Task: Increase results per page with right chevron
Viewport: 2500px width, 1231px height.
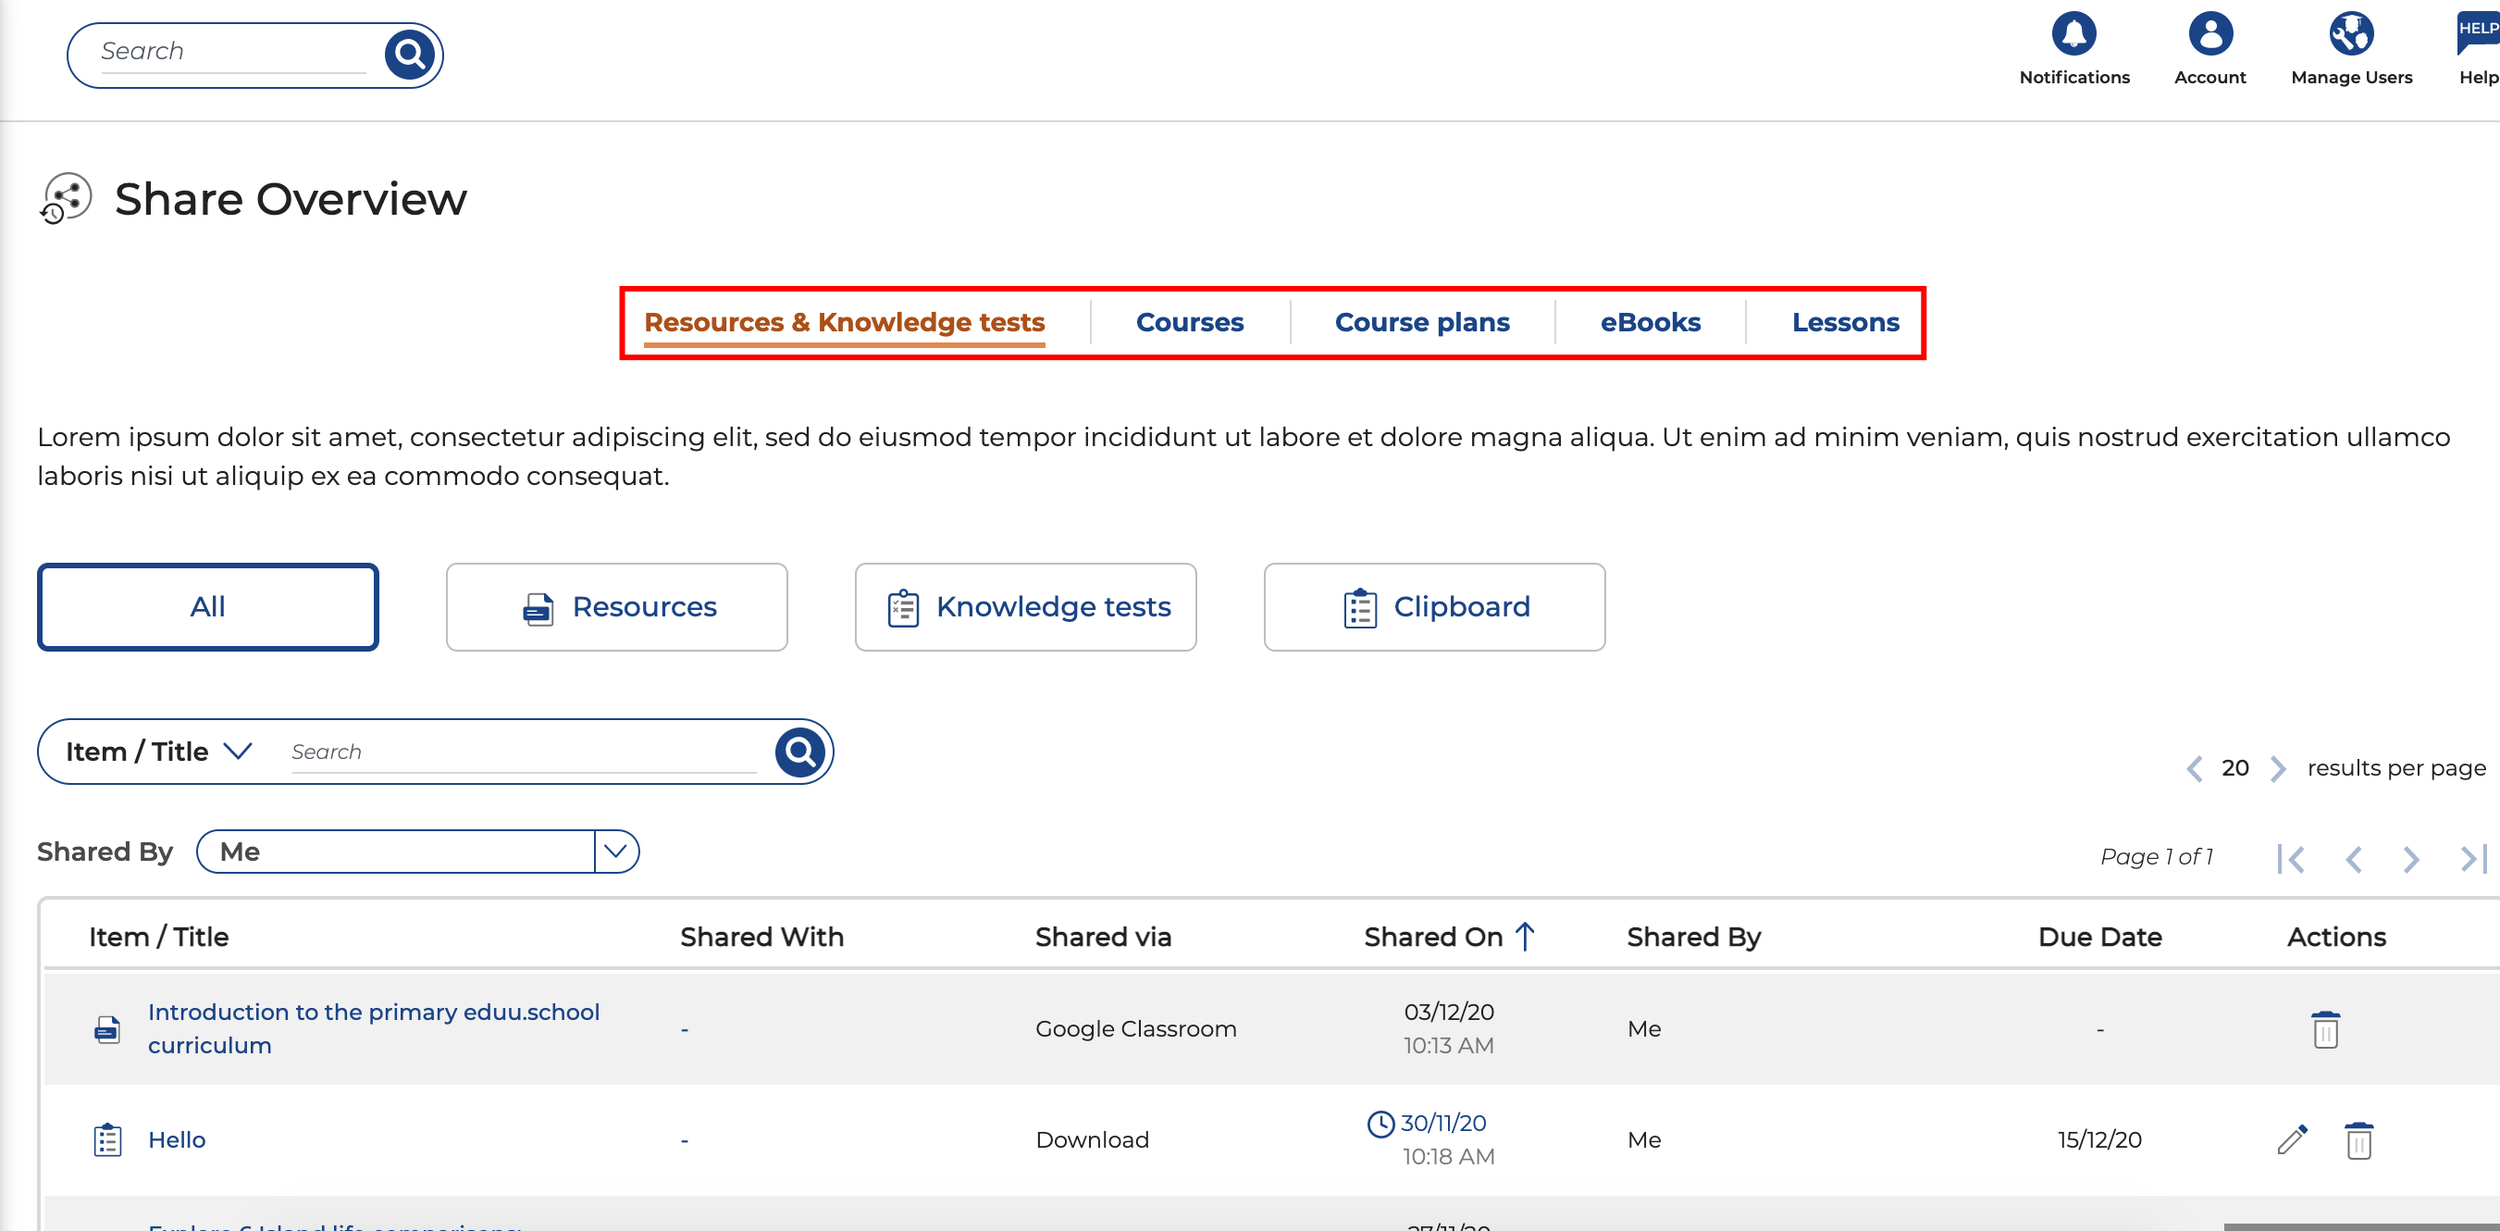Action: (x=2278, y=769)
